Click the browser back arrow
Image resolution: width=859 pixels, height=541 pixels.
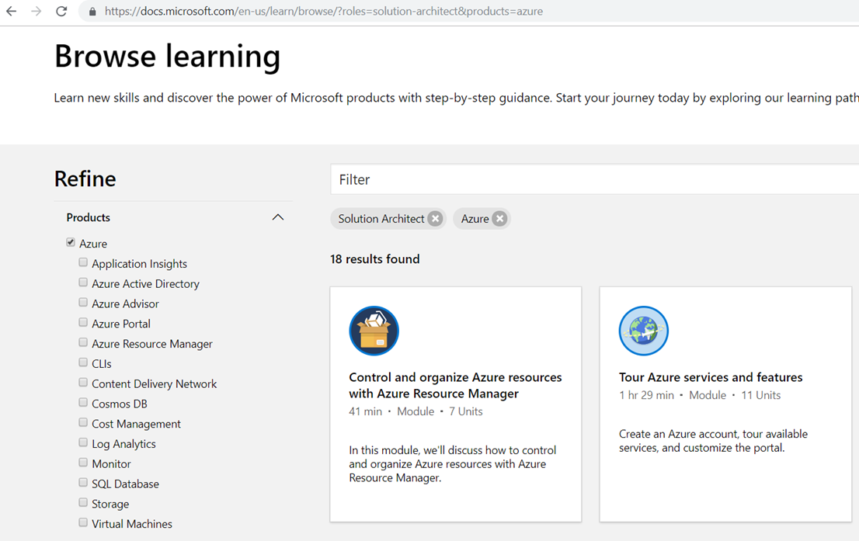(x=12, y=12)
